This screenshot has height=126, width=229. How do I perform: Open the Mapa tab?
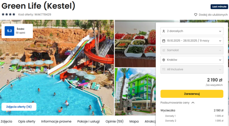(134, 121)
